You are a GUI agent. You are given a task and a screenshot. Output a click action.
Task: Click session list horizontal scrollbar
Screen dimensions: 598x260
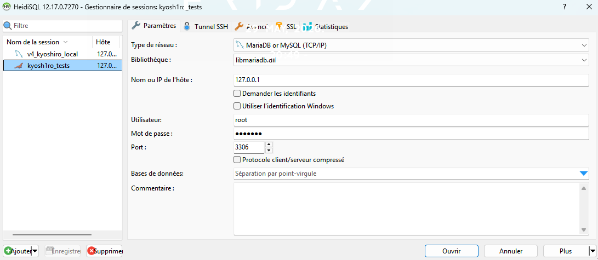coord(52,235)
